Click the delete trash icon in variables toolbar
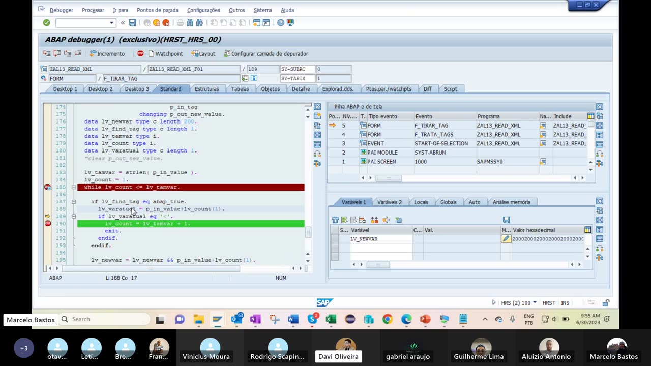The height and width of the screenshot is (366, 651). click(x=335, y=220)
